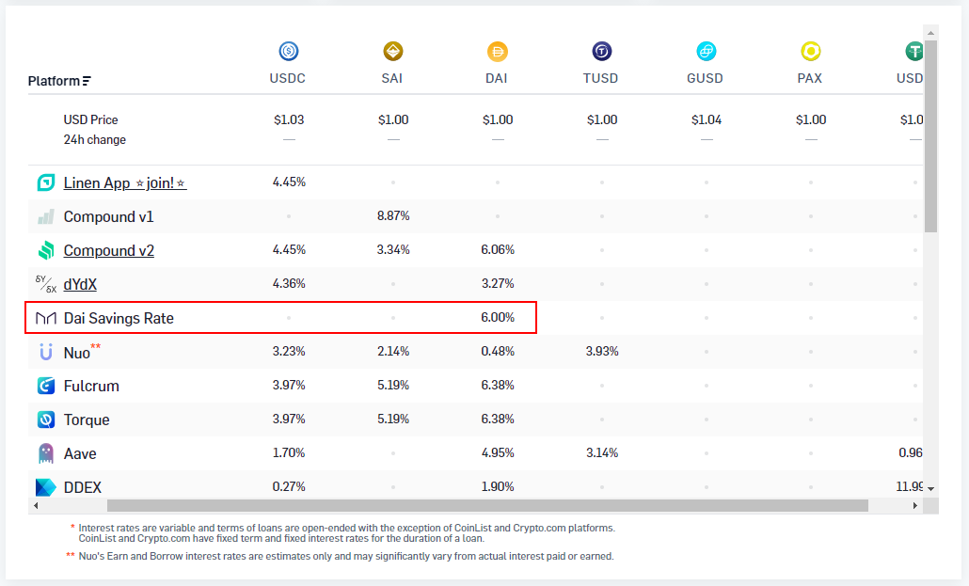Click the Dai Savings Rate Maker logo
The image size is (969, 586).
tap(46, 318)
